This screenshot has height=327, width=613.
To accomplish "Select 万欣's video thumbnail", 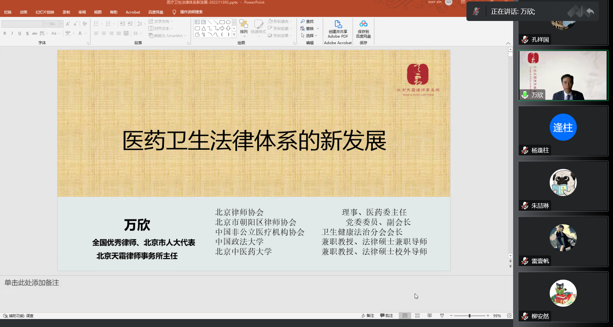I will click(563, 75).
